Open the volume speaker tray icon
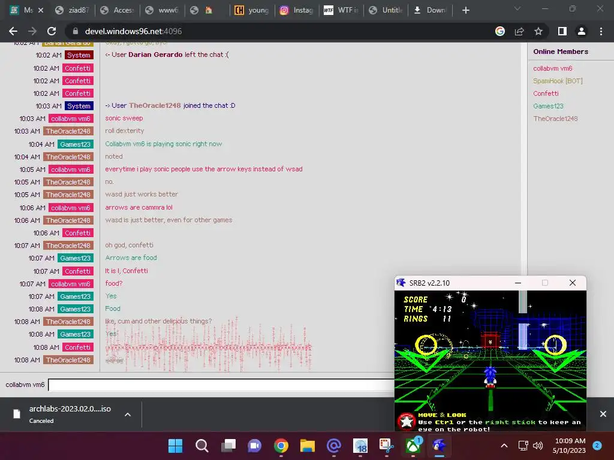 pyautogui.click(x=538, y=446)
